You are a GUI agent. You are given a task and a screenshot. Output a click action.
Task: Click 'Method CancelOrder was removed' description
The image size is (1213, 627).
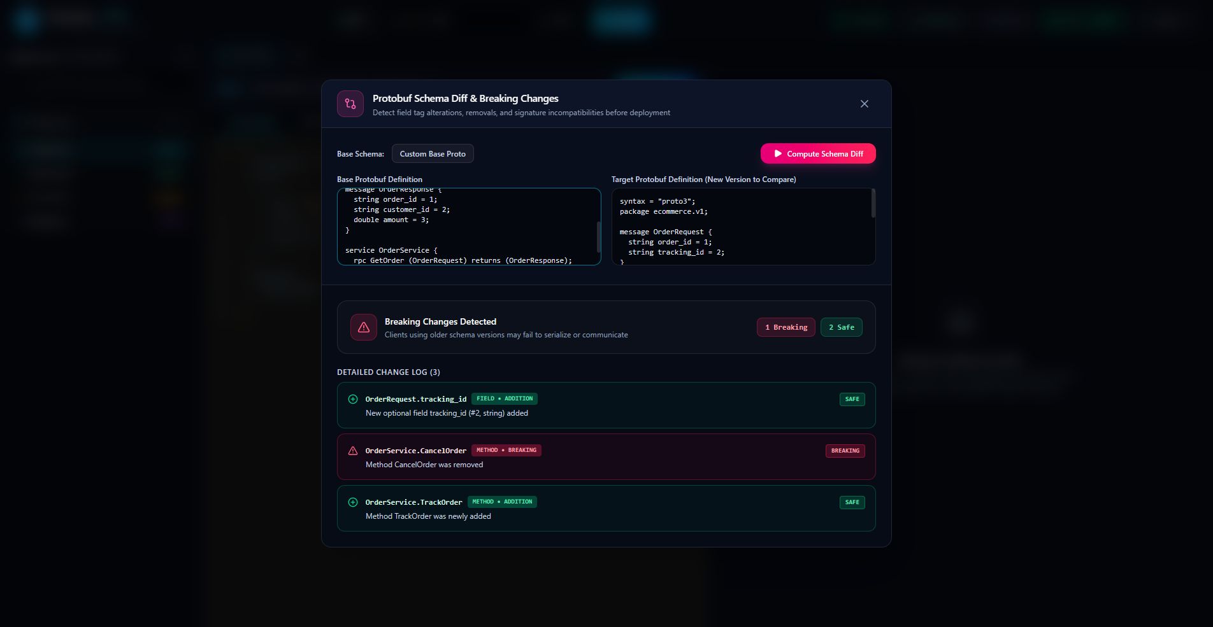(x=424, y=465)
